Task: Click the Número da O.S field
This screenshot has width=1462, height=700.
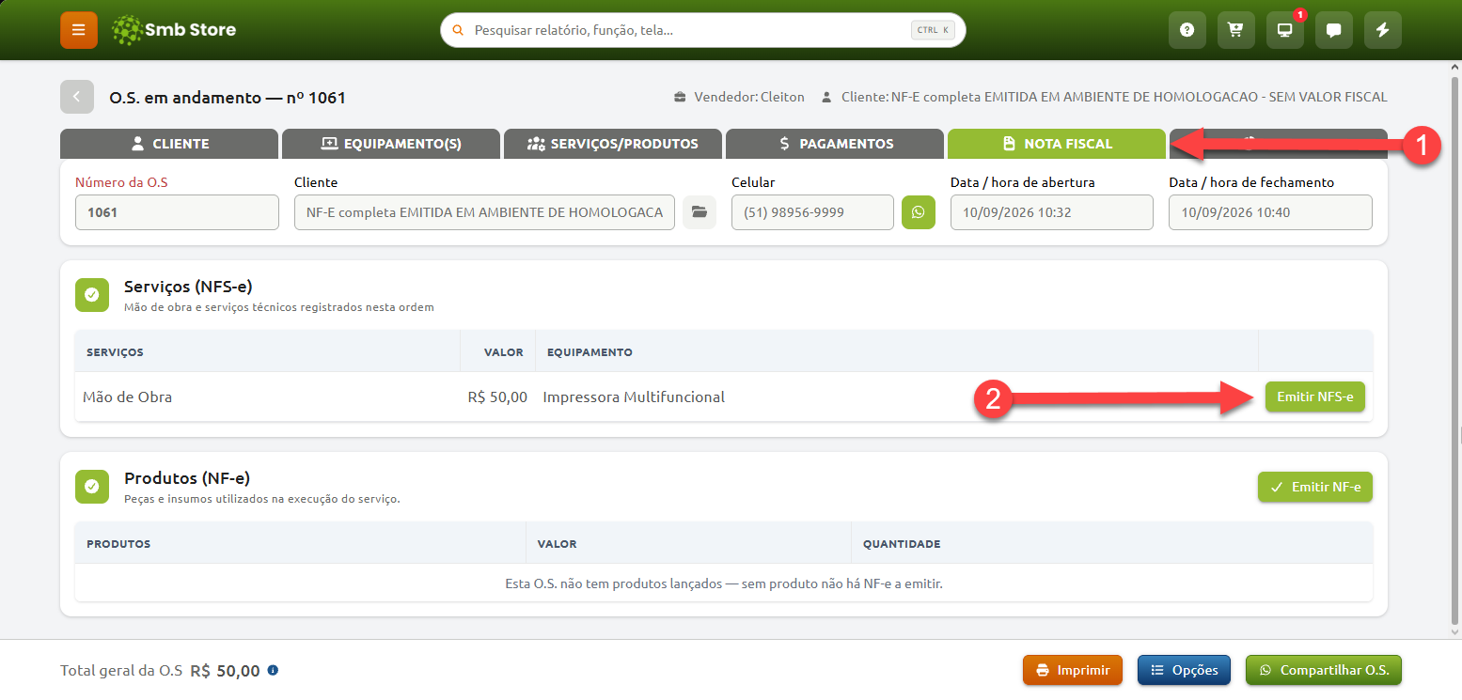Action: [x=177, y=212]
